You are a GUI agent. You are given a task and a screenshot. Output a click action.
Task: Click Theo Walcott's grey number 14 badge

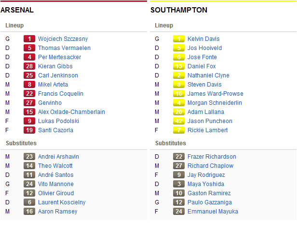(29, 166)
